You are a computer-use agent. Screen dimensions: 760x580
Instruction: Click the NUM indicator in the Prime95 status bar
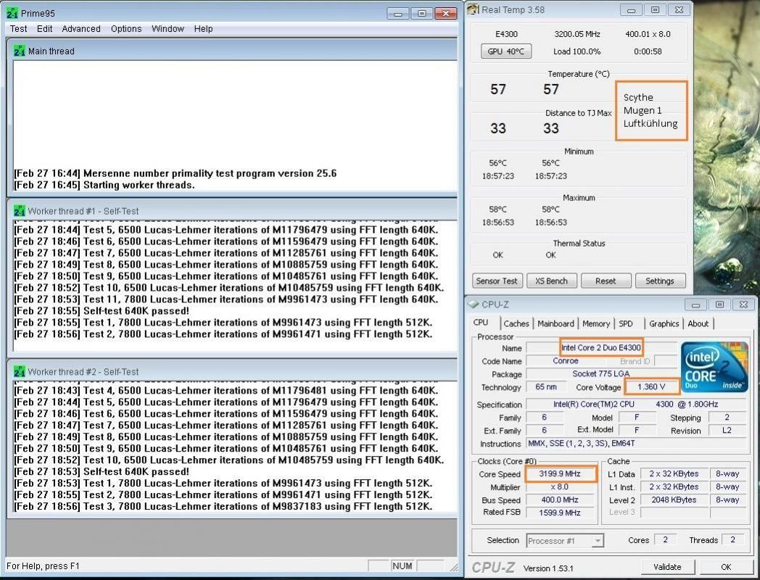[x=402, y=565]
